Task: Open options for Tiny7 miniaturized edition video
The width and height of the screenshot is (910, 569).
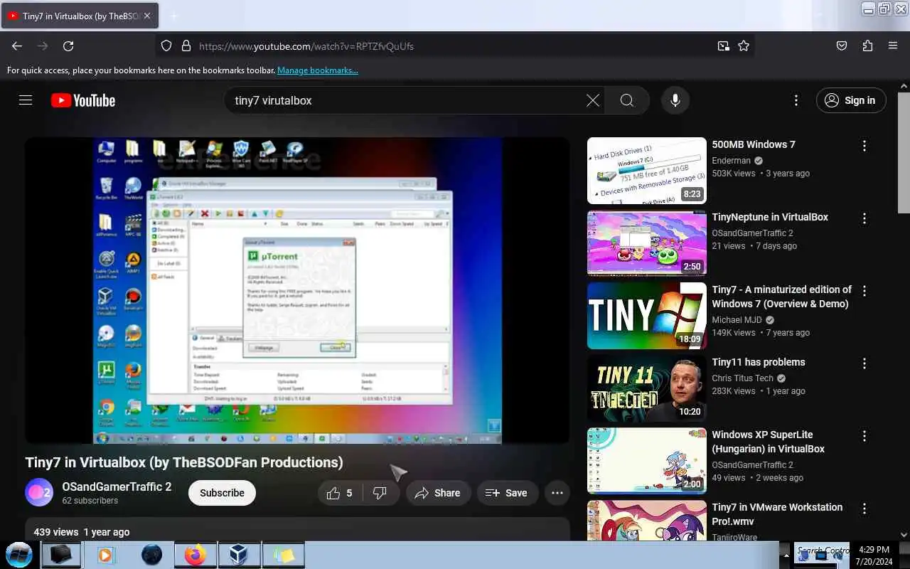Action: coord(864,291)
